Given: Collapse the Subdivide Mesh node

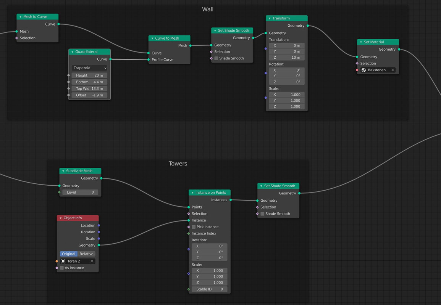Looking at the screenshot, I should tap(63, 171).
